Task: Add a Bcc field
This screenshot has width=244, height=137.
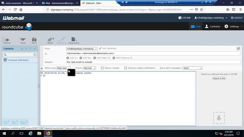Action: tap(85, 58)
